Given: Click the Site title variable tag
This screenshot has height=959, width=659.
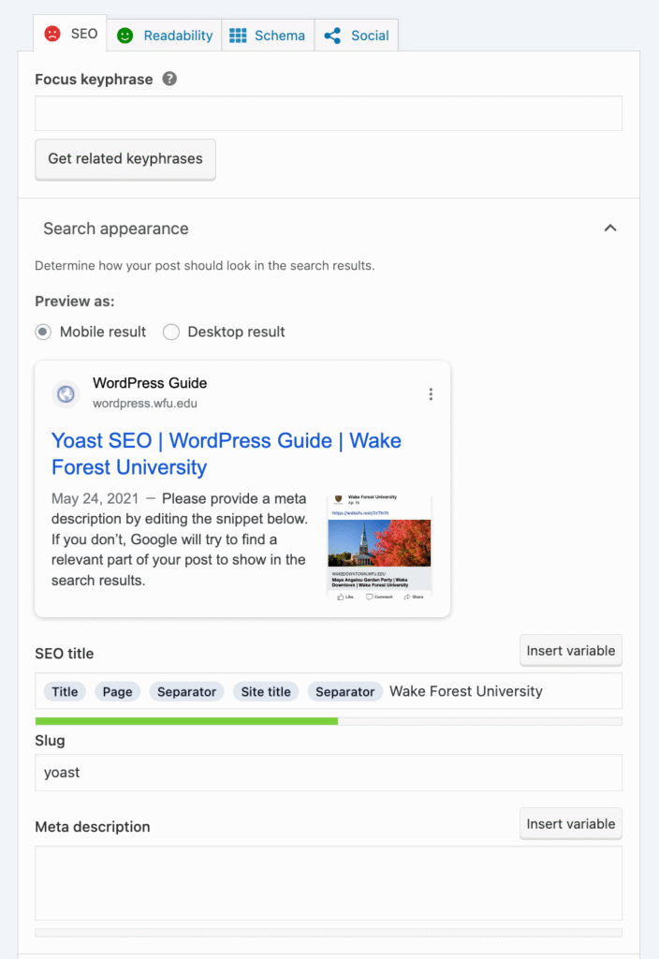Looking at the screenshot, I should point(266,691).
